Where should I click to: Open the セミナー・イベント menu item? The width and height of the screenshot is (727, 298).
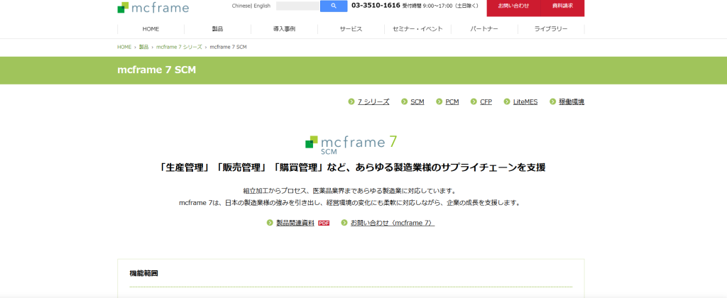coord(417,28)
